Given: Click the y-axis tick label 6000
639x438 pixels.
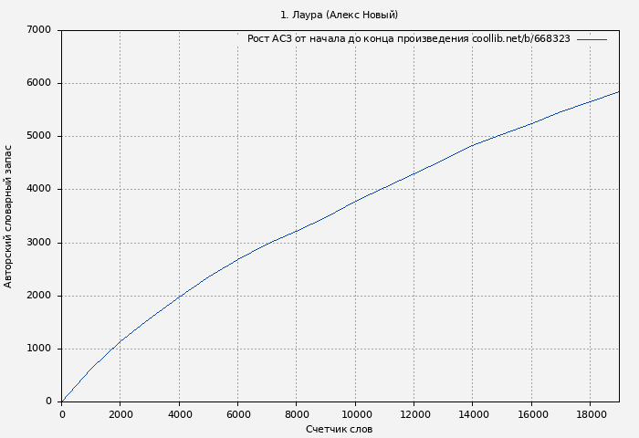Looking at the screenshot, I should (x=39, y=83).
